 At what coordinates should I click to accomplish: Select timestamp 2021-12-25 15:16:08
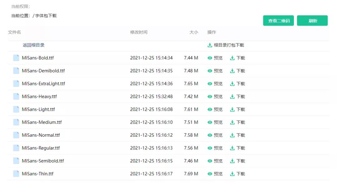click(151, 109)
